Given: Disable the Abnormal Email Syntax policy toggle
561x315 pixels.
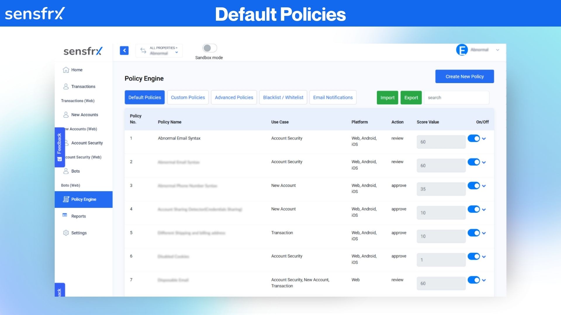Looking at the screenshot, I should click(474, 138).
